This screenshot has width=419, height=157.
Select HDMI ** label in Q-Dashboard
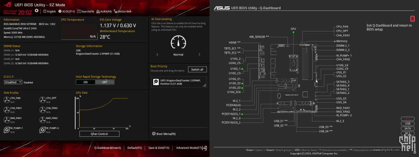point(235,42)
